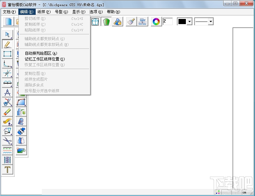Select the blue and green layered shapes tool
The image size is (255, 196).
(x=21, y=151)
